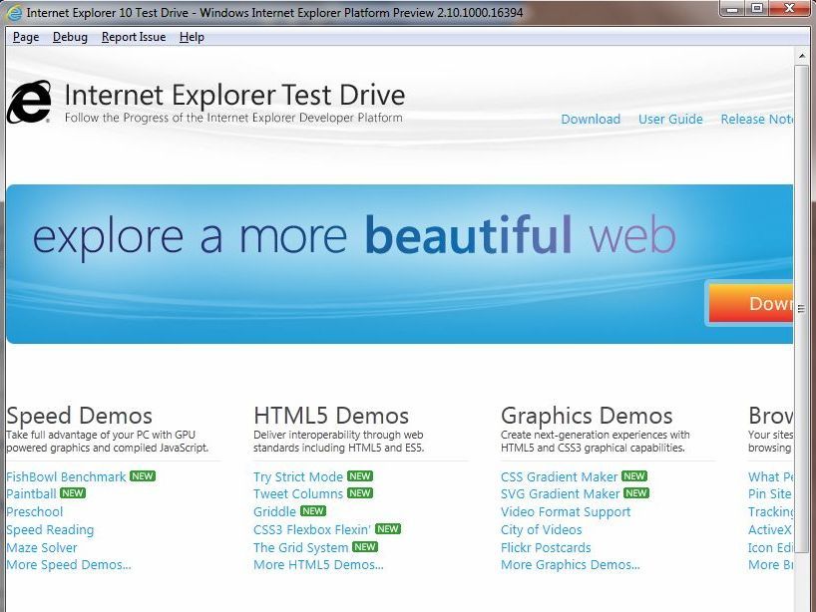The height and width of the screenshot is (612, 816).
Task: Click the scrollbar up arrow
Action: (804, 57)
